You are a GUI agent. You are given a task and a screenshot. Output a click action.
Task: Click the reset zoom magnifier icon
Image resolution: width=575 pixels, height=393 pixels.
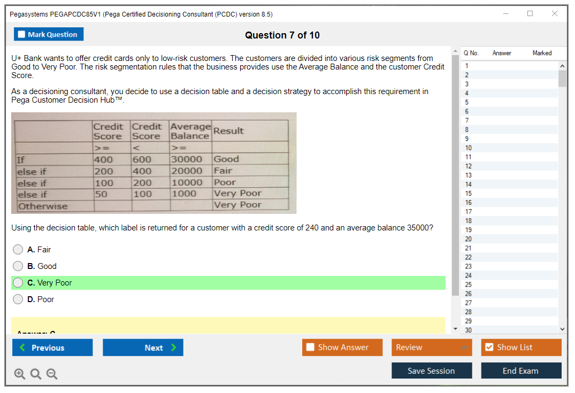point(36,374)
